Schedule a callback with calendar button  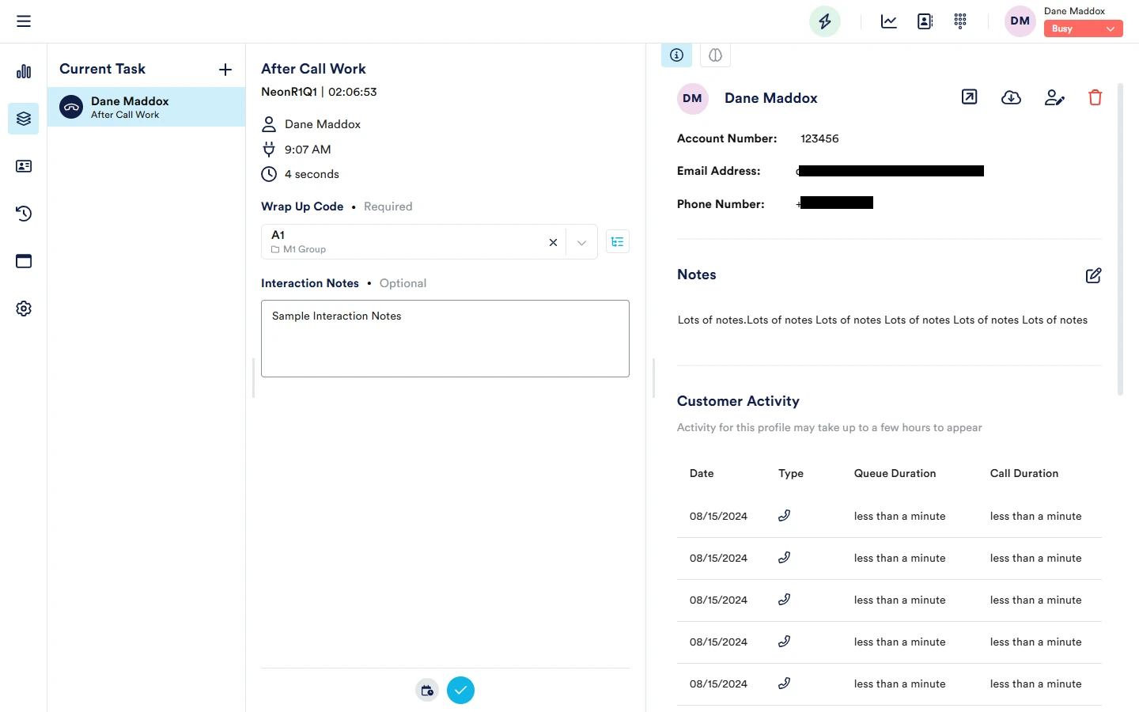tap(427, 691)
